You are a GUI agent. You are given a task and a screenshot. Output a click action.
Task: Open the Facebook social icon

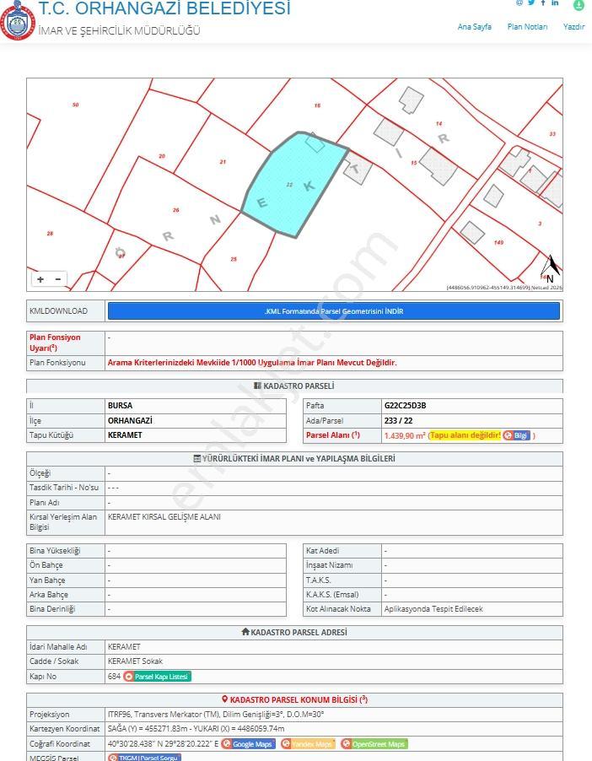tap(543, 3)
